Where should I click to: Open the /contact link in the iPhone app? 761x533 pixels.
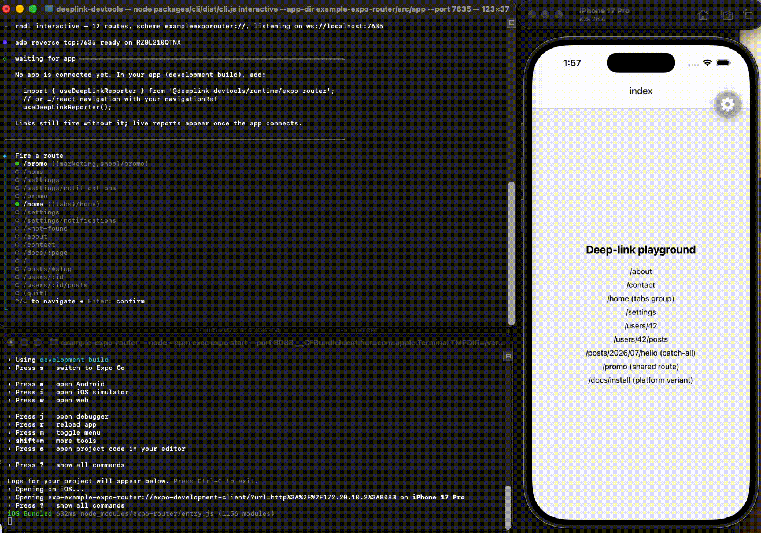pos(641,285)
